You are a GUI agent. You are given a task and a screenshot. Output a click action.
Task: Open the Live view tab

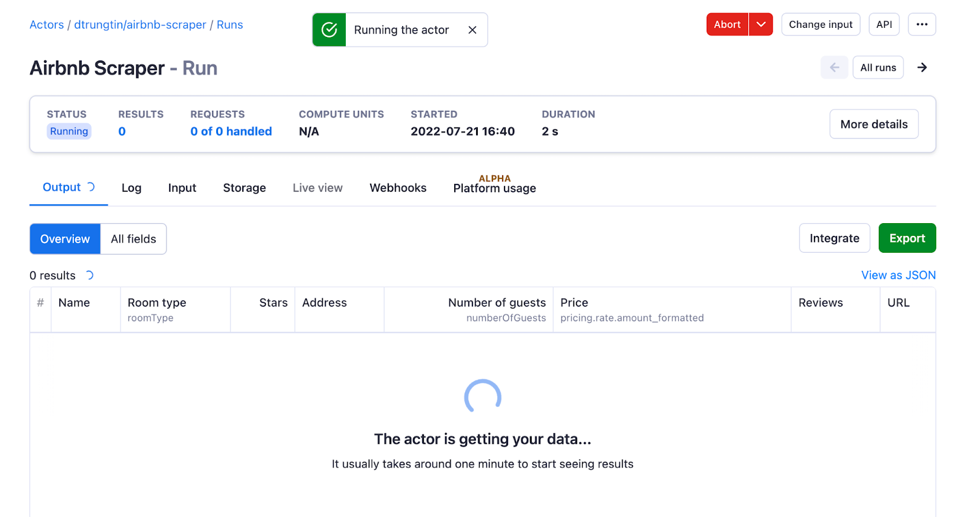318,188
